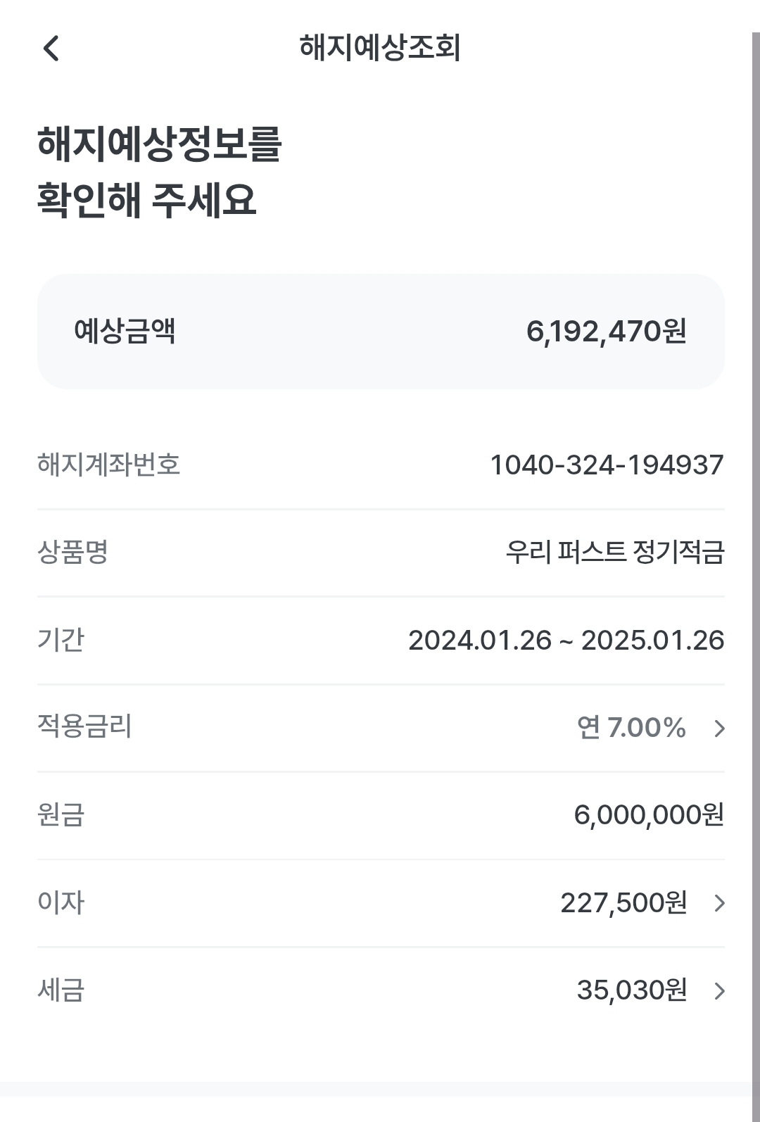Screen dimensions: 760x1122
Task: Select the account number 1040-324-194937
Action: pos(607,465)
